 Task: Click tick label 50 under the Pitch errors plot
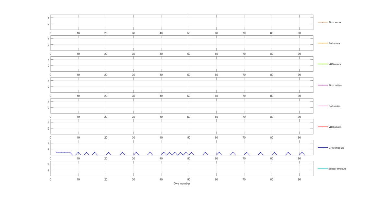pos(189,33)
